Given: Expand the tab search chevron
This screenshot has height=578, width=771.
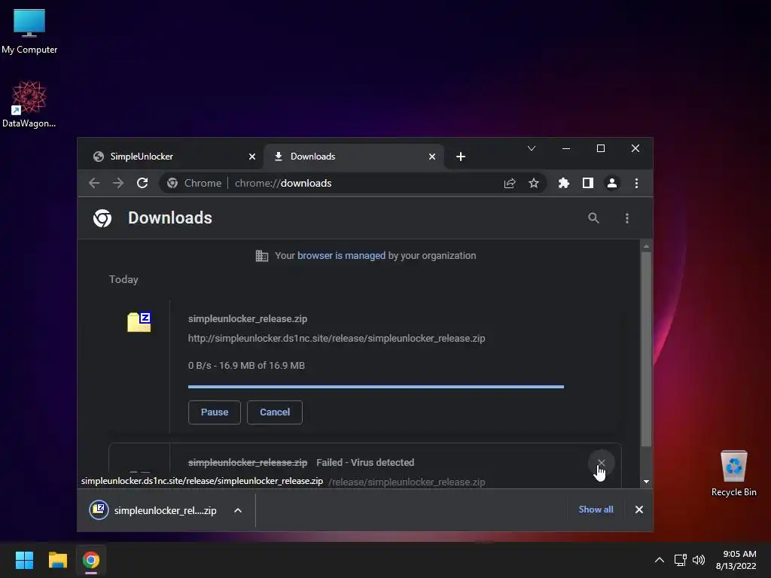Looking at the screenshot, I should point(532,148).
